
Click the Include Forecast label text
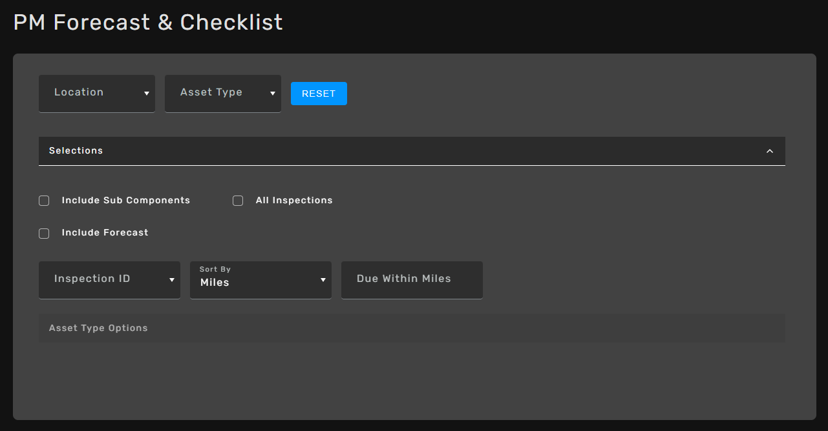pyautogui.click(x=105, y=233)
